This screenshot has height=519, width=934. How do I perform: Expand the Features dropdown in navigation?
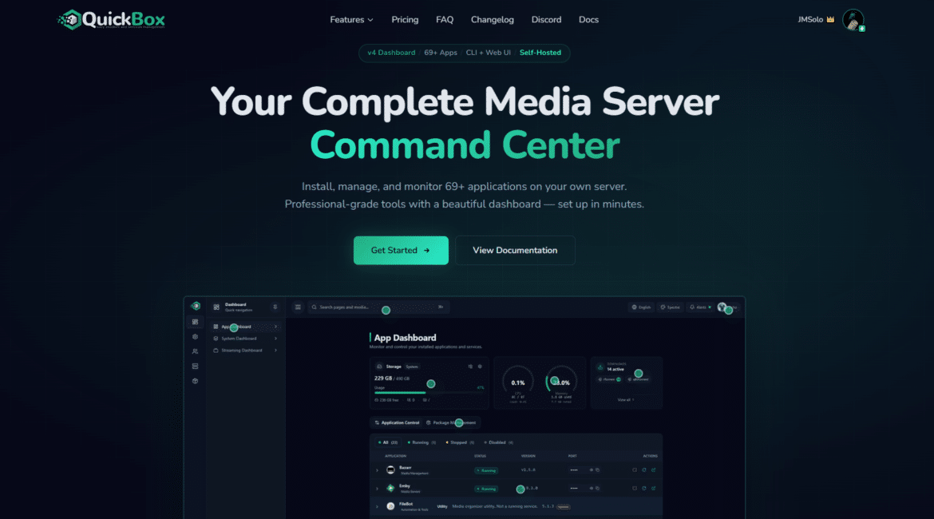click(351, 19)
